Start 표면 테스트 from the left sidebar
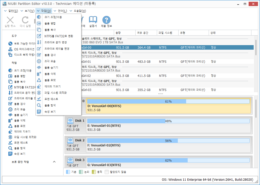The width and height of the screenshot is (260, 185). [18, 143]
